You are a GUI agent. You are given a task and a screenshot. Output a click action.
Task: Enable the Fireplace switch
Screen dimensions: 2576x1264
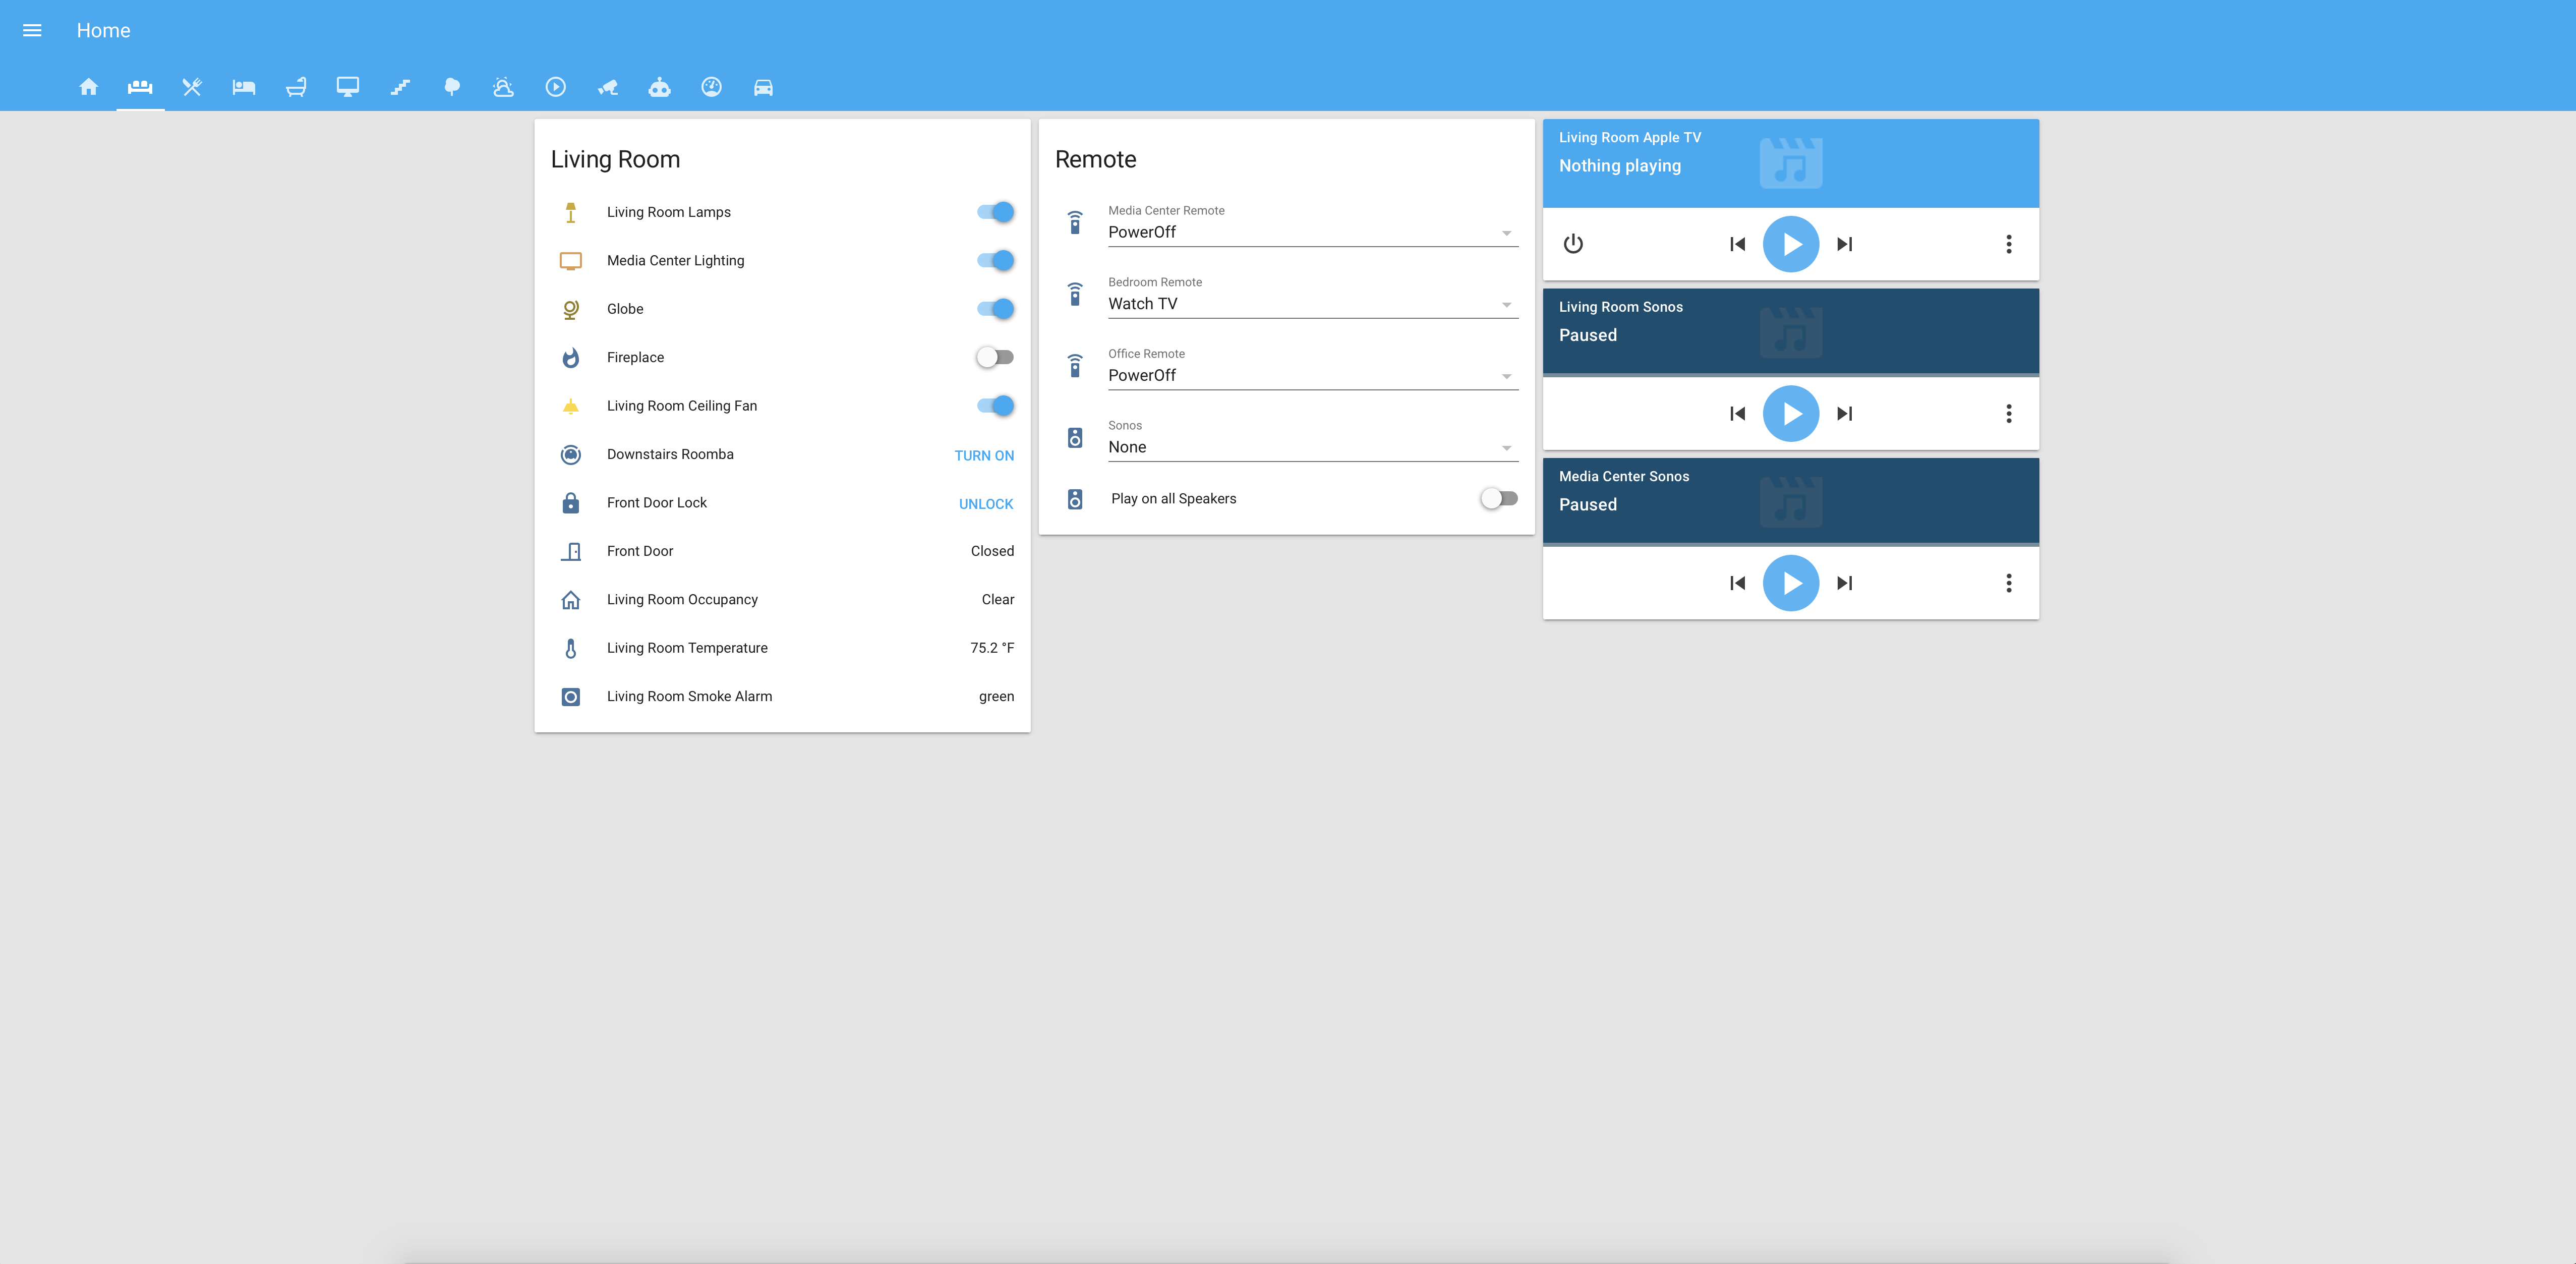(995, 357)
